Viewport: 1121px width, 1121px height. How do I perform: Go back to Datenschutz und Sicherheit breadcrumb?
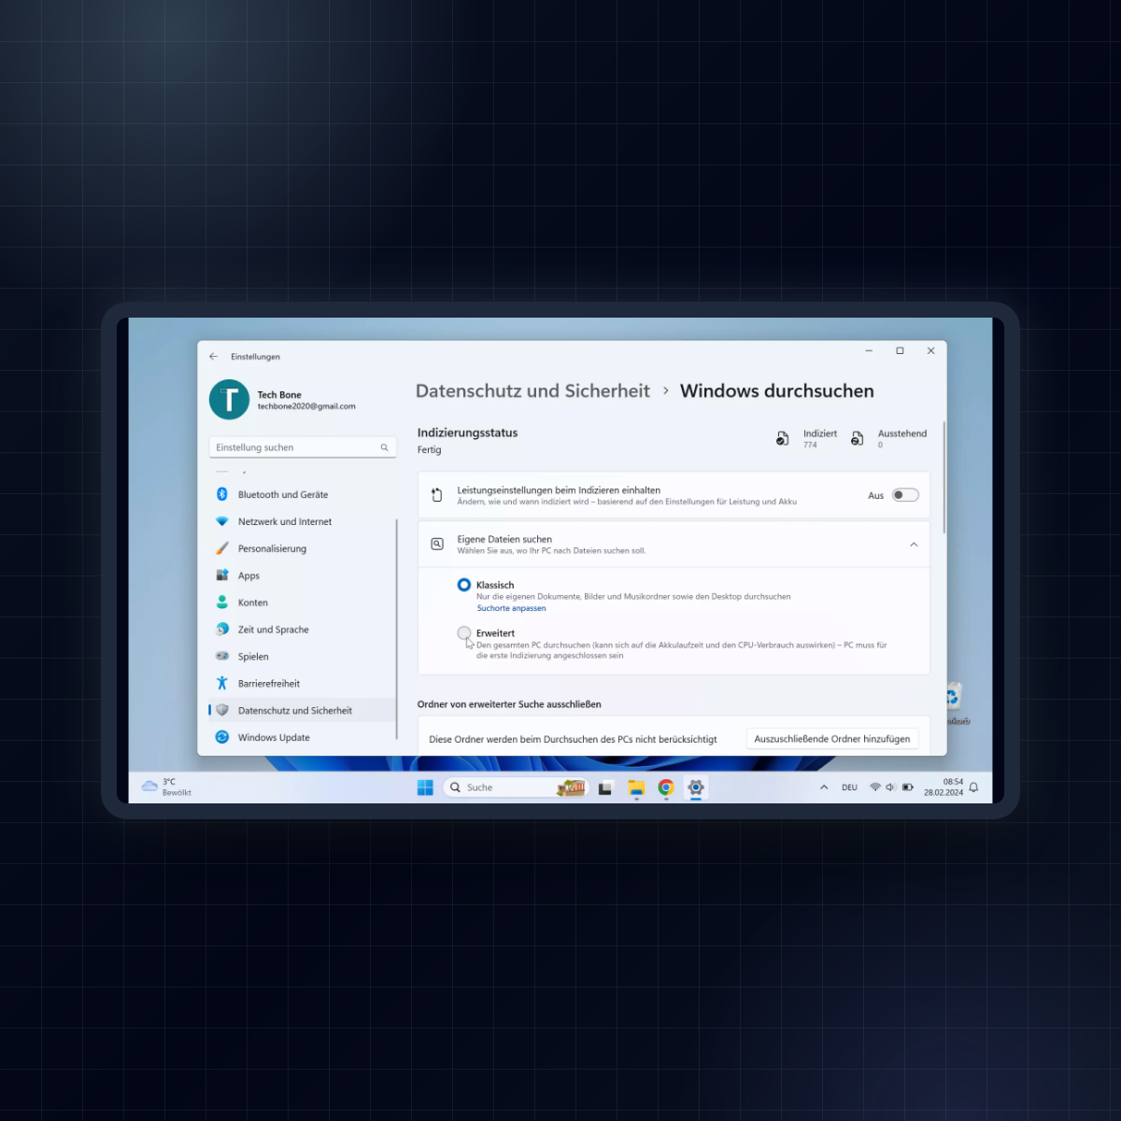tap(532, 390)
